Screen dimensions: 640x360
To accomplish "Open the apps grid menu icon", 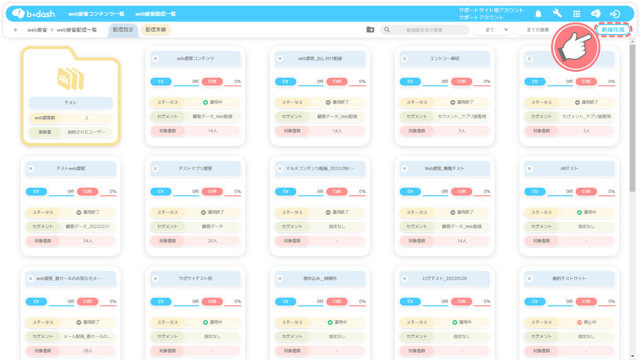I will tap(576, 14).
